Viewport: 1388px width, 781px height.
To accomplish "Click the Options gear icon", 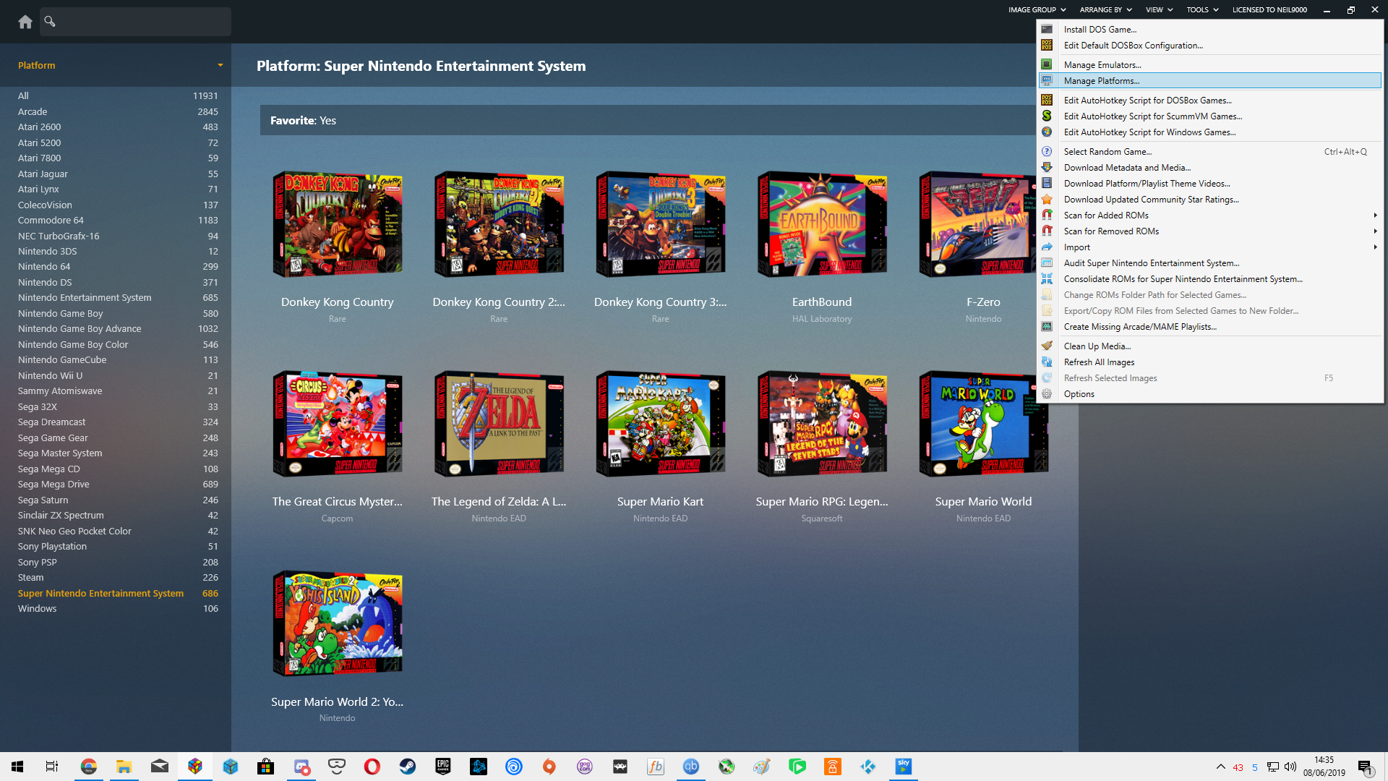I will click(x=1047, y=394).
